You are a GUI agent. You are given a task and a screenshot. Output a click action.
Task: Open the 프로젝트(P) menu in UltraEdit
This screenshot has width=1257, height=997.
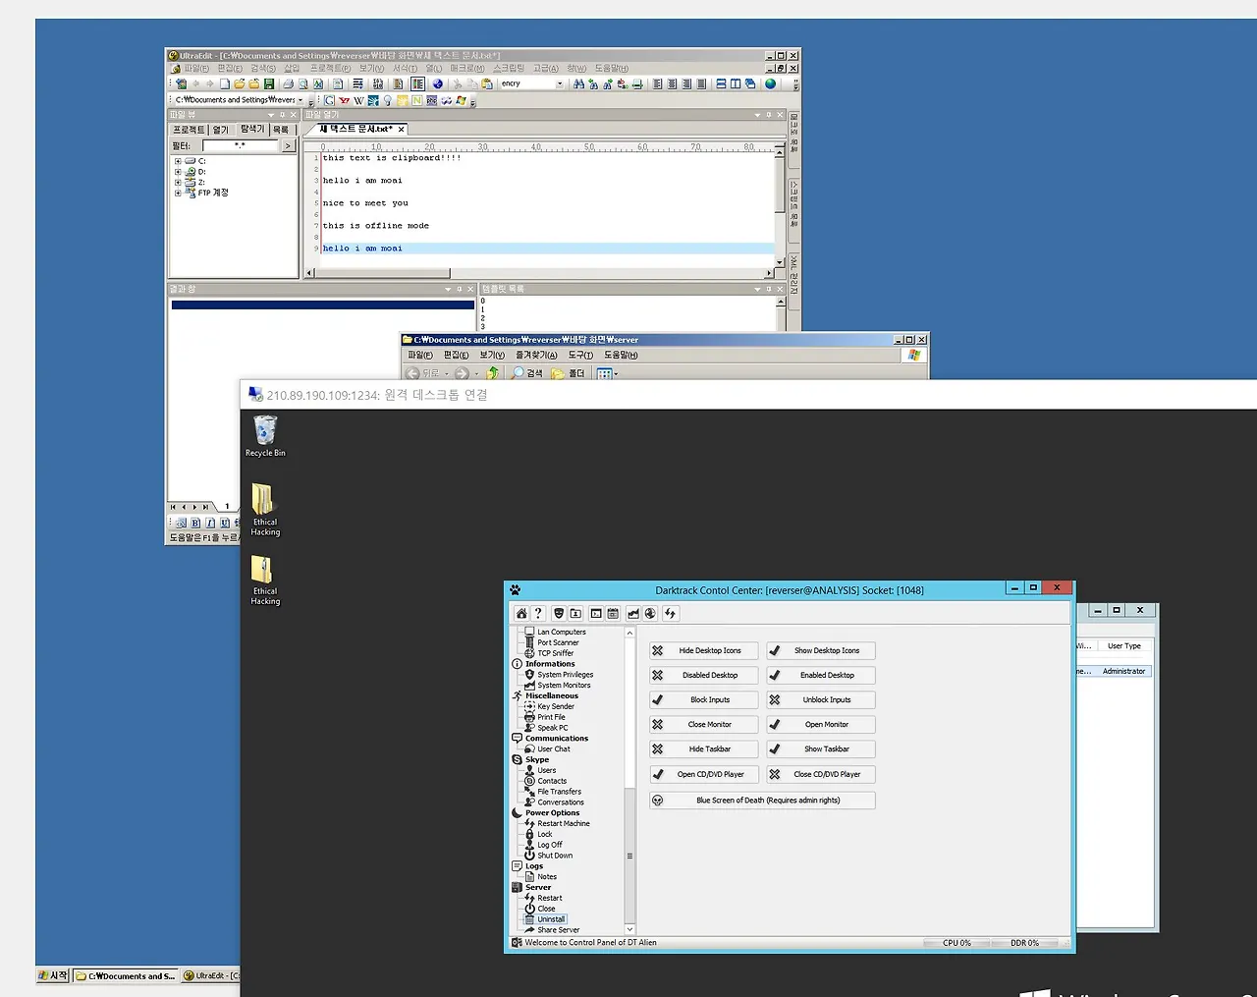(330, 69)
